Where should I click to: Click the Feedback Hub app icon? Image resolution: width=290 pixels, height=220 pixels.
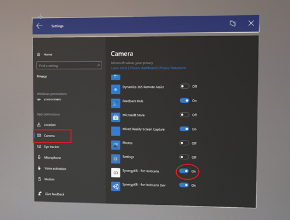click(x=116, y=103)
